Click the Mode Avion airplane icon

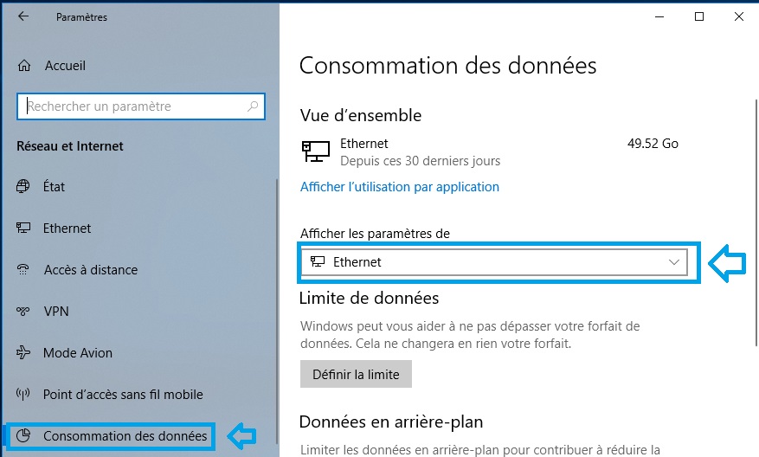[x=24, y=353]
